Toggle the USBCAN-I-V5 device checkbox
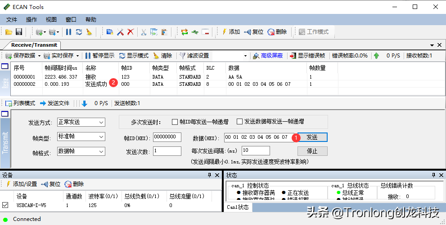Screen dimensions: 446x225 pos(5,205)
